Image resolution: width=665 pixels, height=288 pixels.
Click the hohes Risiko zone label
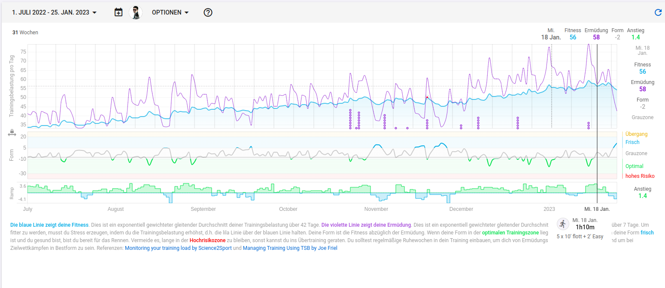(x=640, y=176)
